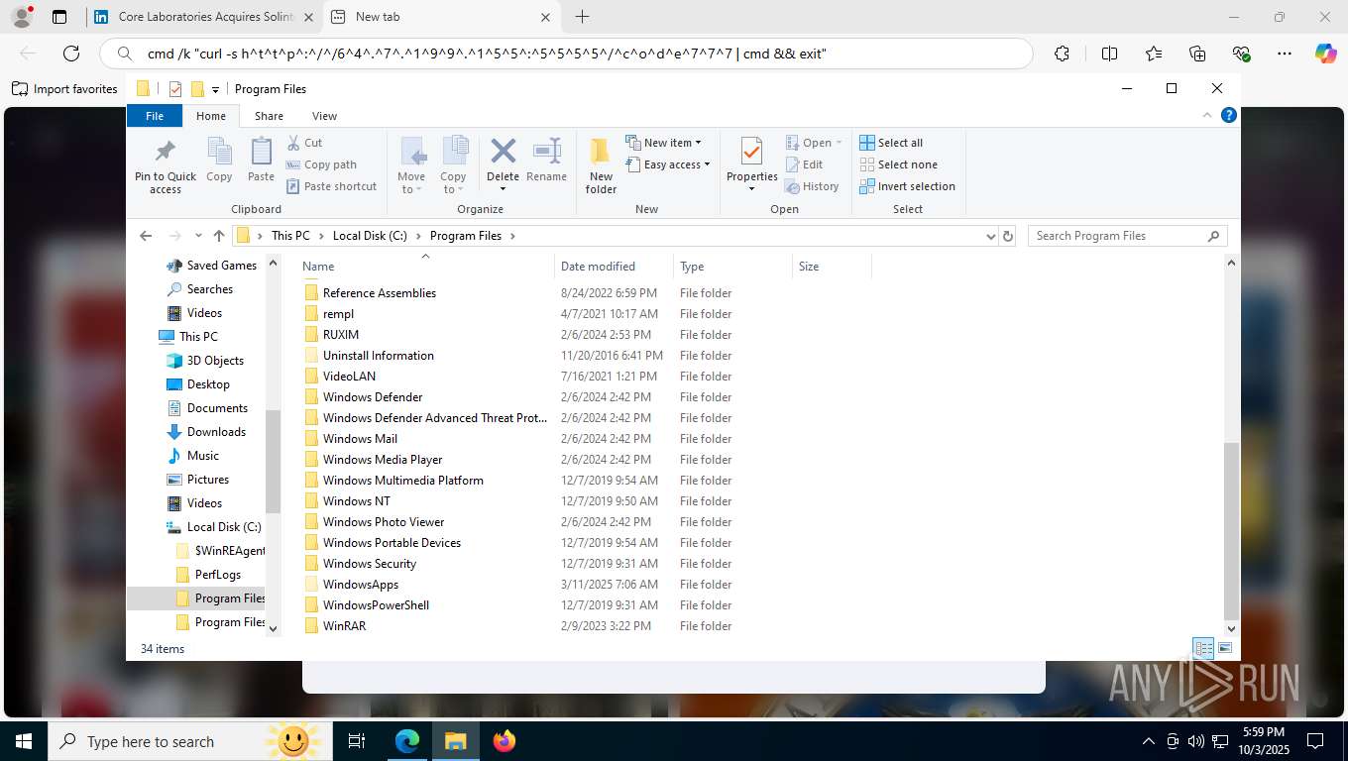Click Invert selection in ribbon
The width and height of the screenshot is (1348, 761).
click(x=907, y=186)
